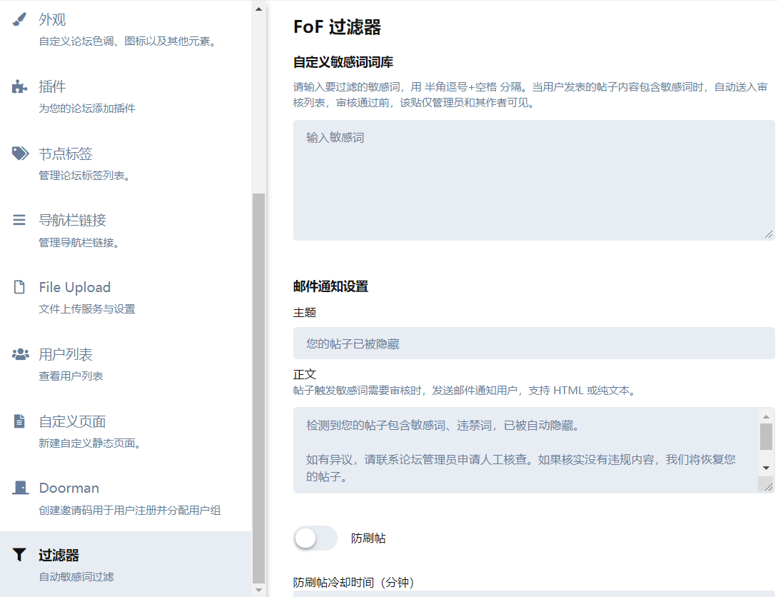Click the 主题 email subject field

point(534,343)
